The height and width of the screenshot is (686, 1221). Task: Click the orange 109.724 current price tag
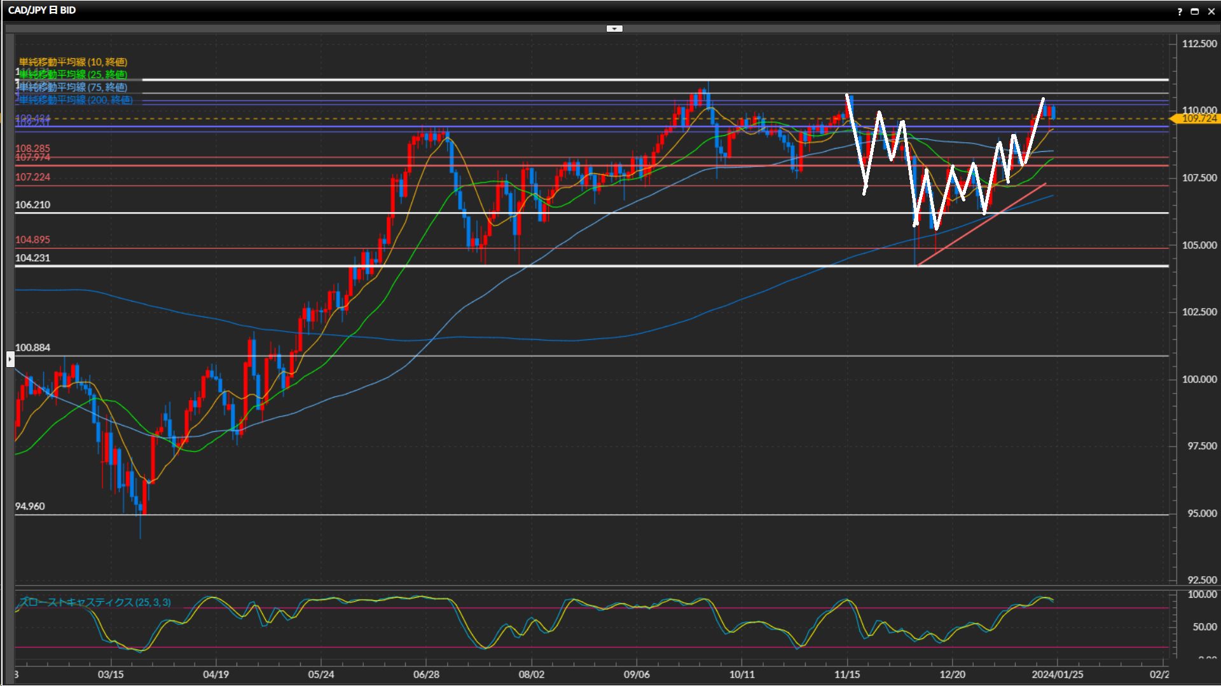1198,119
